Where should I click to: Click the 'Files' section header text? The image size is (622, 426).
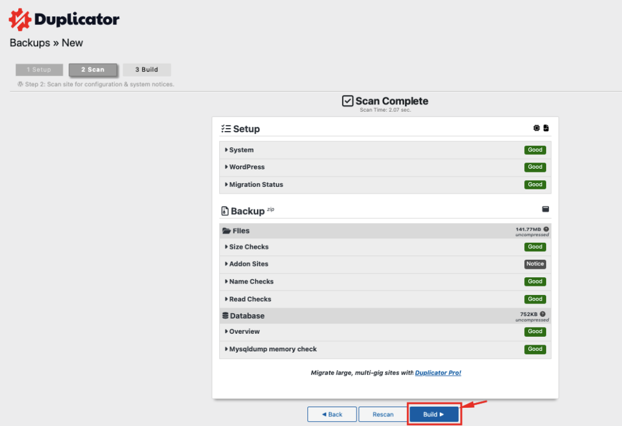[241, 231]
